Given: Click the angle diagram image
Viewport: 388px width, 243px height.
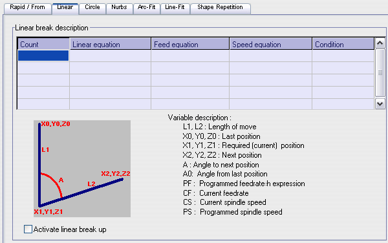Looking at the screenshot, I should (82, 169).
